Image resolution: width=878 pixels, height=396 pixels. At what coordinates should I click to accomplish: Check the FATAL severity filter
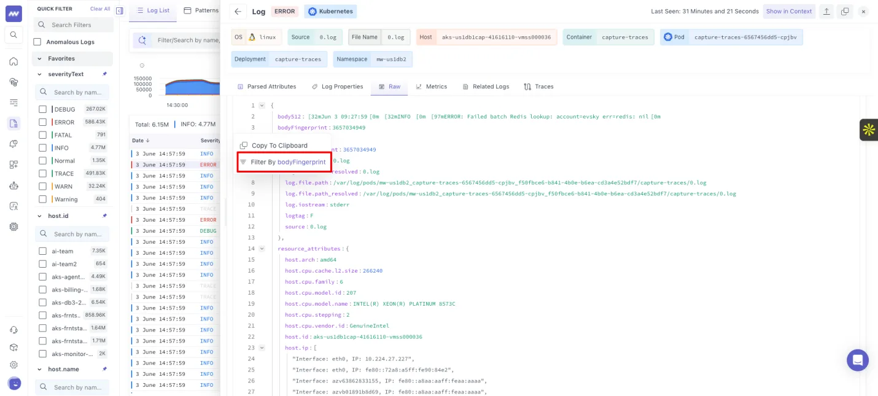[x=43, y=134]
